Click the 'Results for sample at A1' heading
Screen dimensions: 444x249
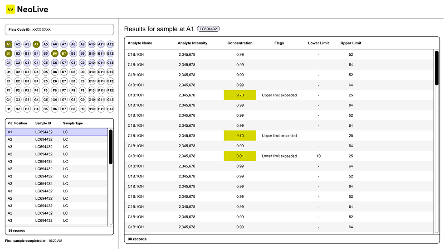click(x=159, y=29)
